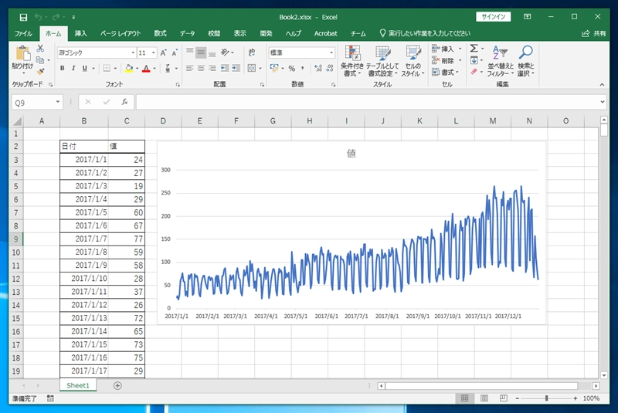618x413 pixels.
Task: Click the 共有 share button
Action: pyautogui.click(x=594, y=33)
